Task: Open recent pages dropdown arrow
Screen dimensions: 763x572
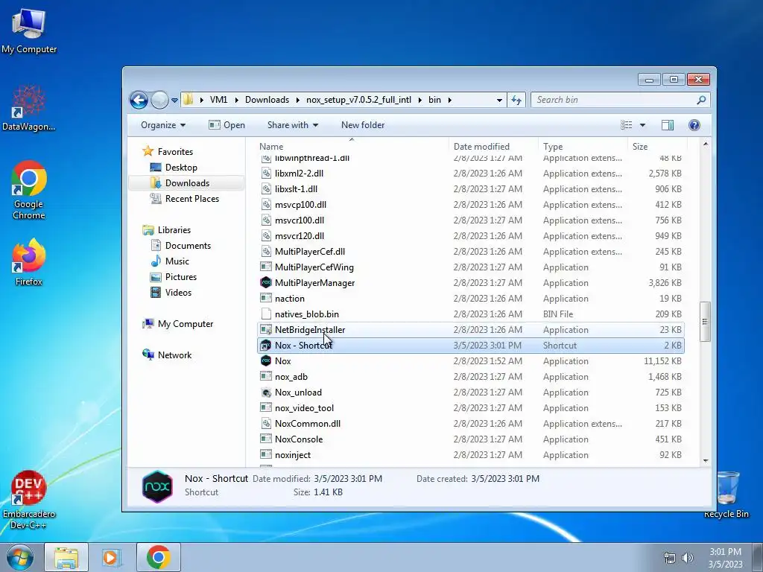Action: click(174, 101)
